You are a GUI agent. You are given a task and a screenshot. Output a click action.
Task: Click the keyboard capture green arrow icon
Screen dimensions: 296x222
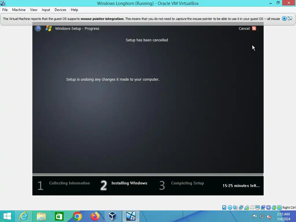(280, 208)
